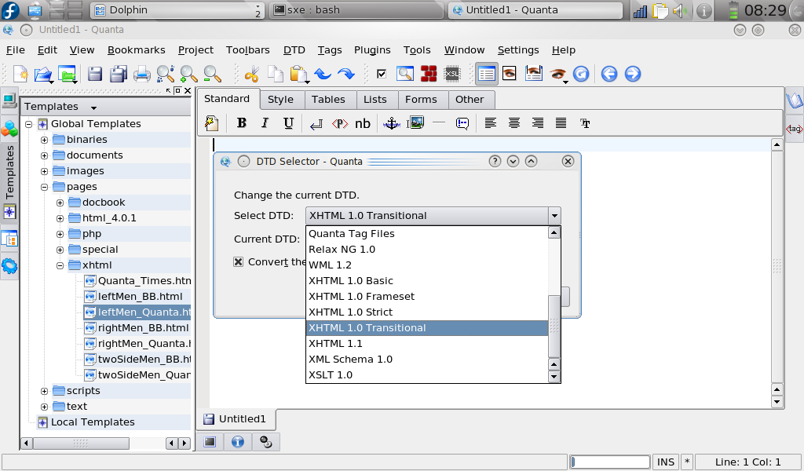The width and height of the screenshot is (804, 471).
Task: Switch to the source editor view icon
Action: (x=486, y=74)
